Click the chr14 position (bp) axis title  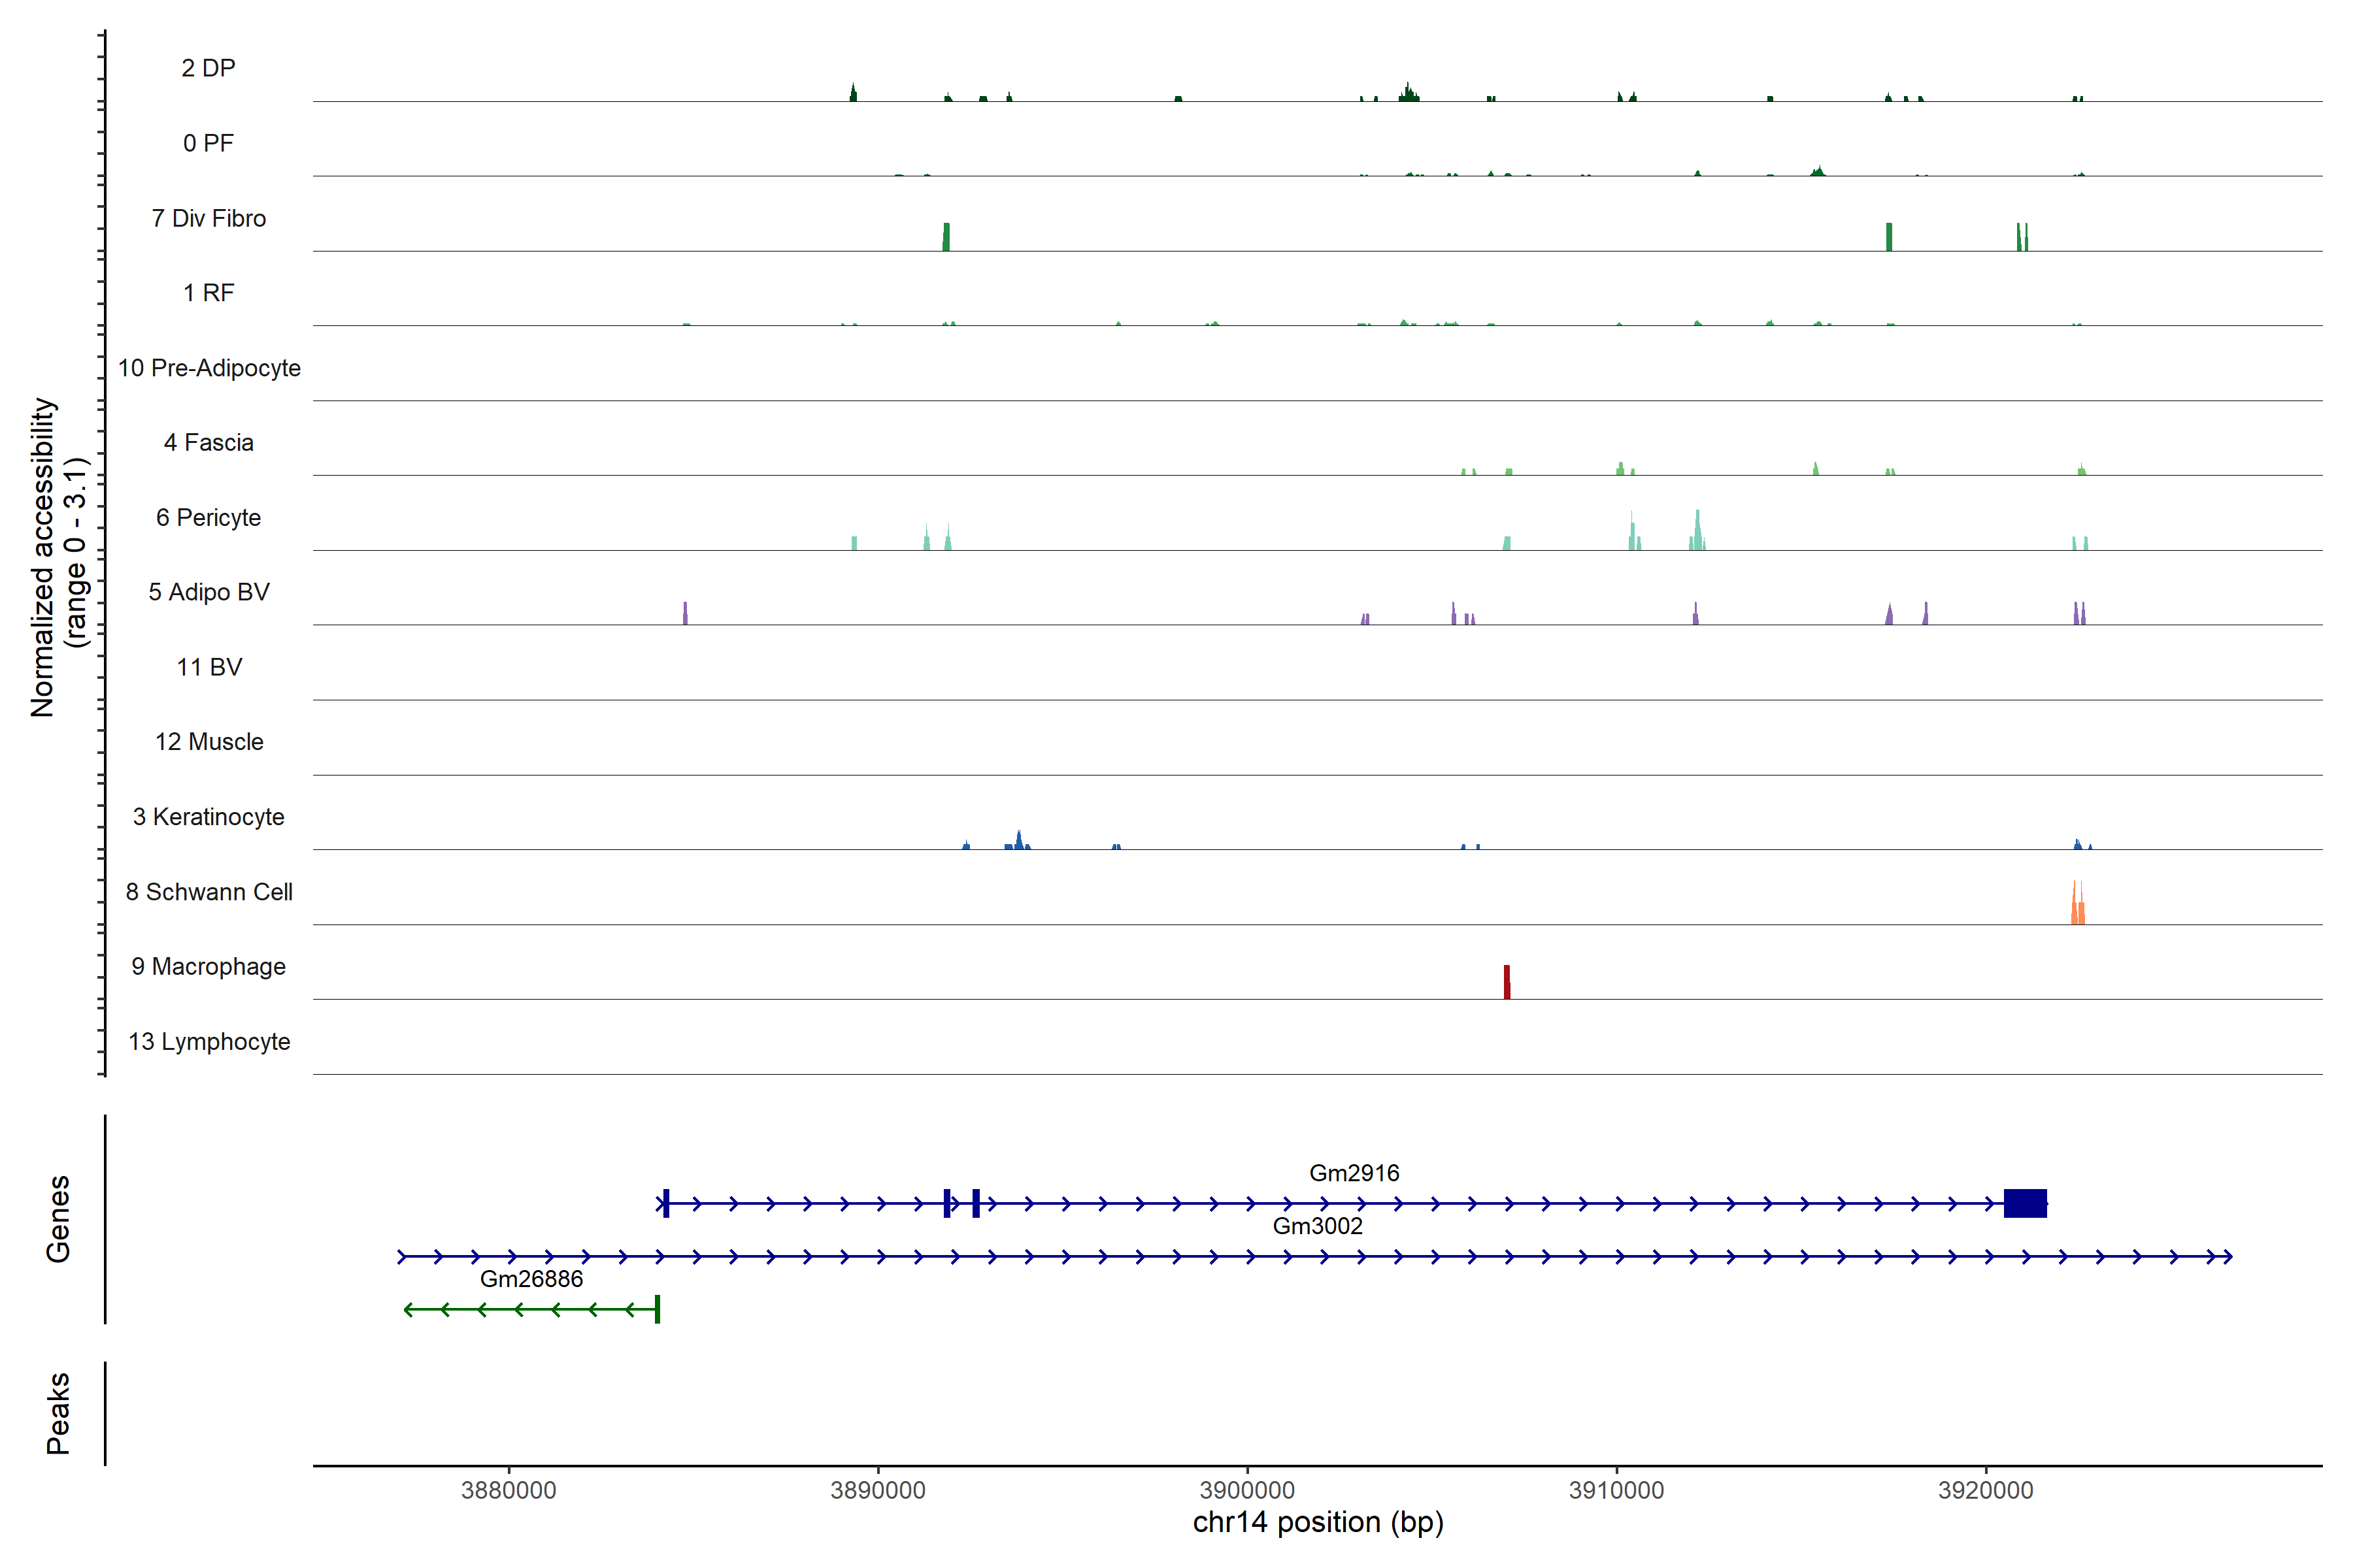coord(1318,1523)
